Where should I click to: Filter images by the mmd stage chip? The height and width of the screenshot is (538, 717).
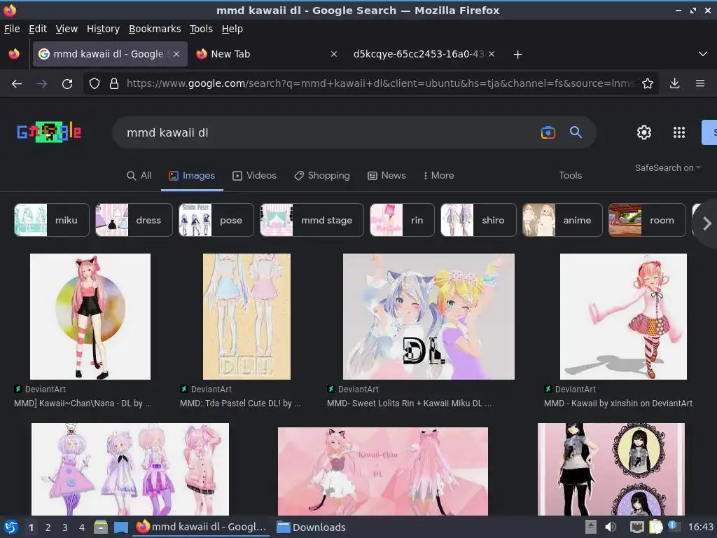coord(312,220)
